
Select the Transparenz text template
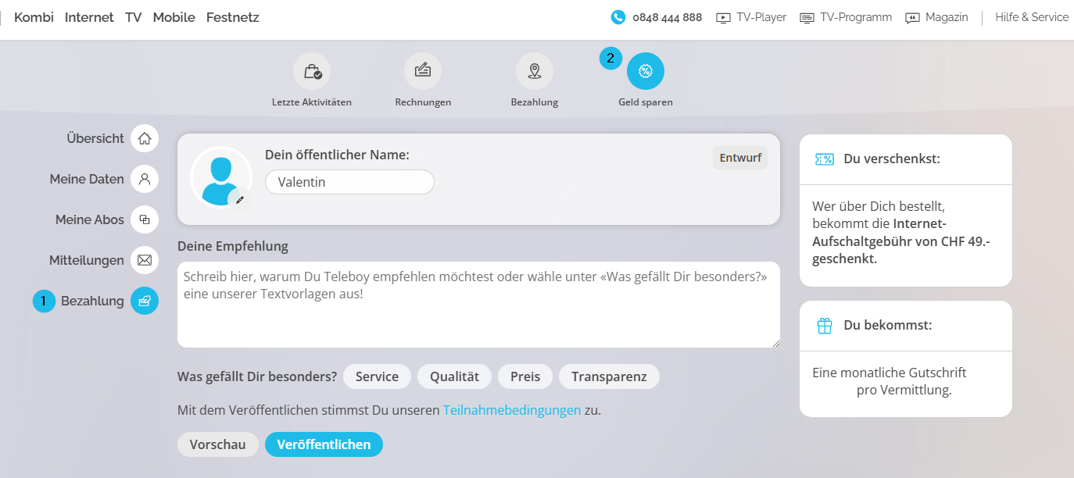[609, 376]
